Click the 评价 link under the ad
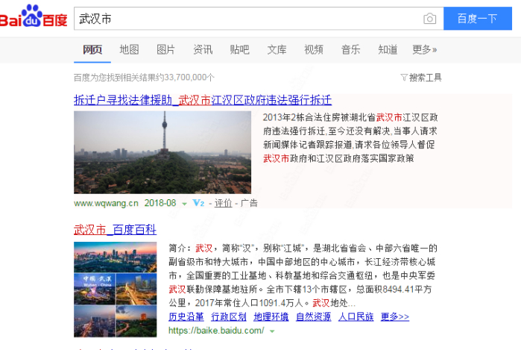This screenshot has height=350, width=521. coord(223,203)
